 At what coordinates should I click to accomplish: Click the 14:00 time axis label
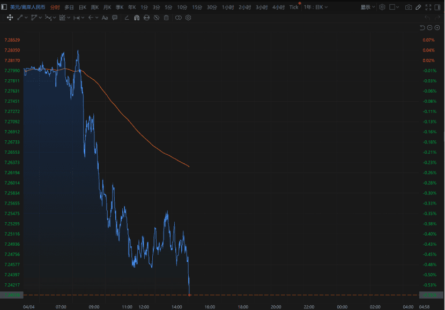(176, 307)
